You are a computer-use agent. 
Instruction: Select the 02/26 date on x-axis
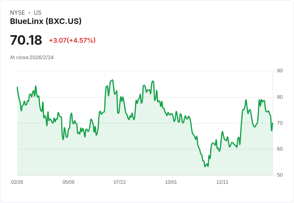(17, 182)
